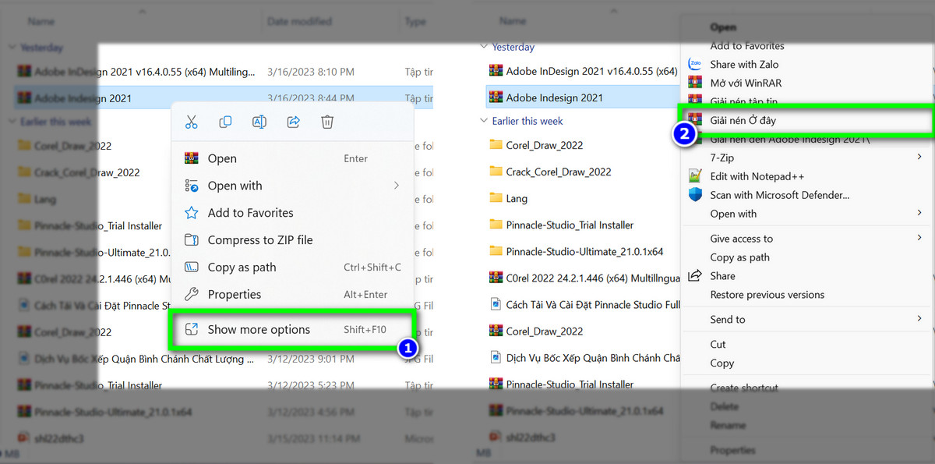Click the WinRAR icon beside Mở với WinRAR
Screen dimensions: 935x464
pyautogui.click(x=696, y=83)
